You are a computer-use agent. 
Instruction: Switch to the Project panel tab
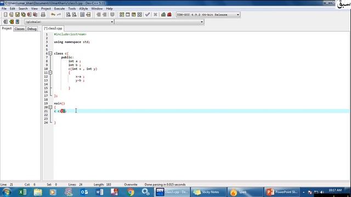pos(7,28)
